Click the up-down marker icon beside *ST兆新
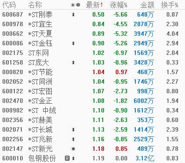Image resolution: width=185 pixels, height=163 pixels. pos(73,139)
